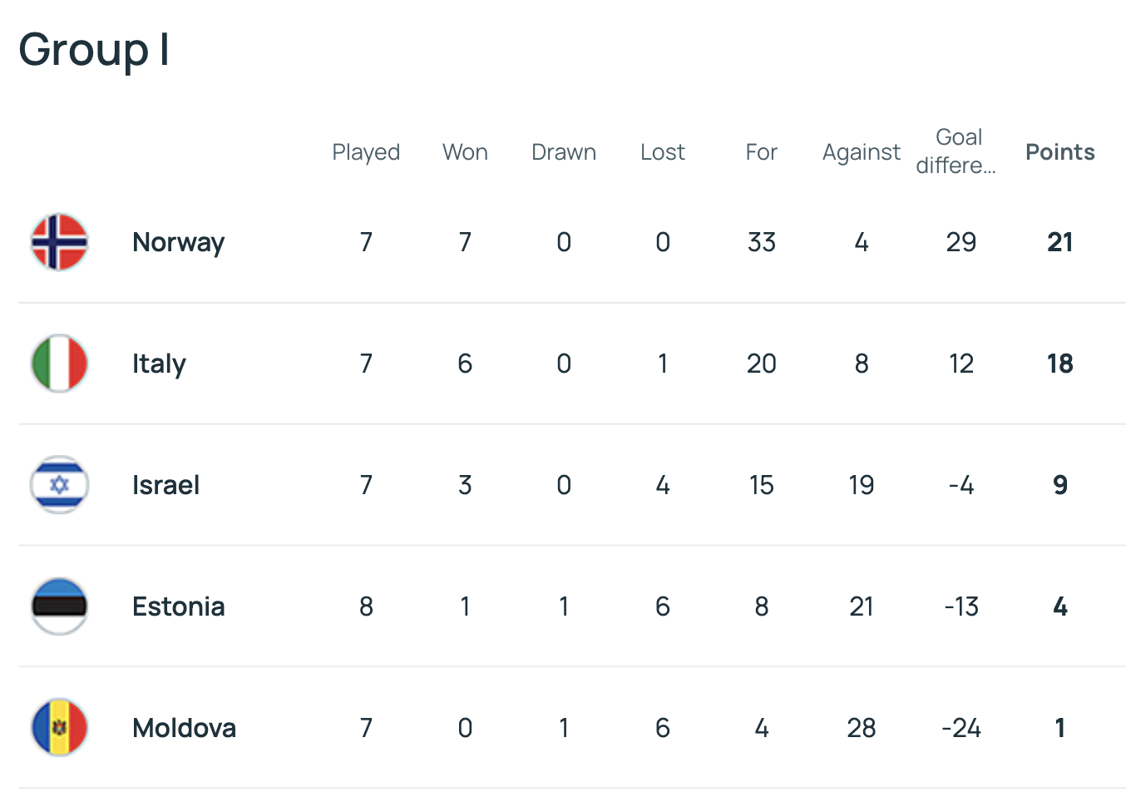Click the Lost column header
Image resolution: width=1126 pixels, height=792 pixels.
point(663,152)
